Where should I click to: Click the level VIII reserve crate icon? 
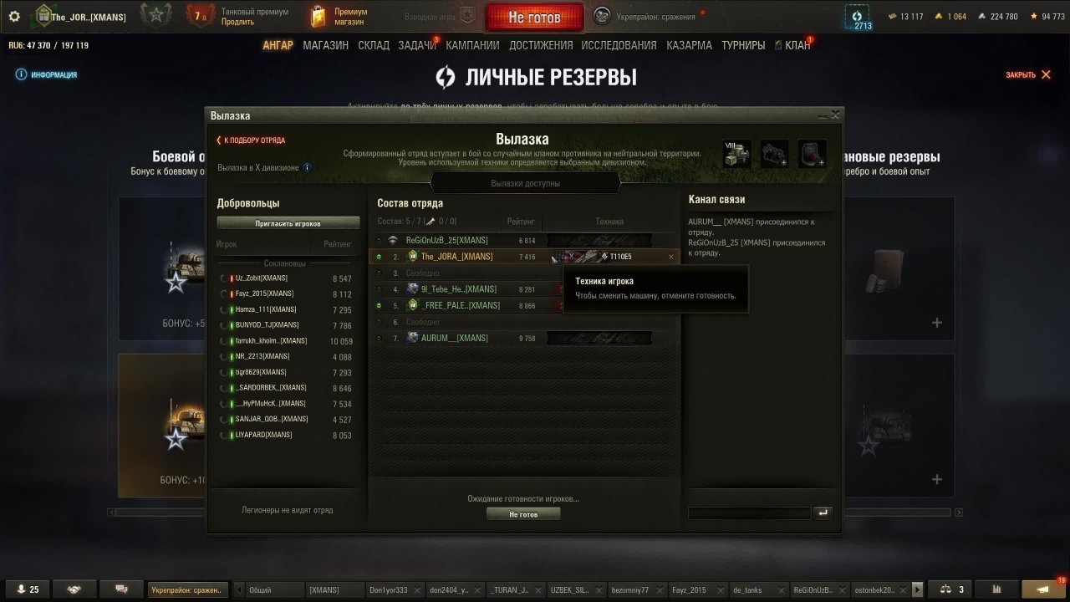737,154
